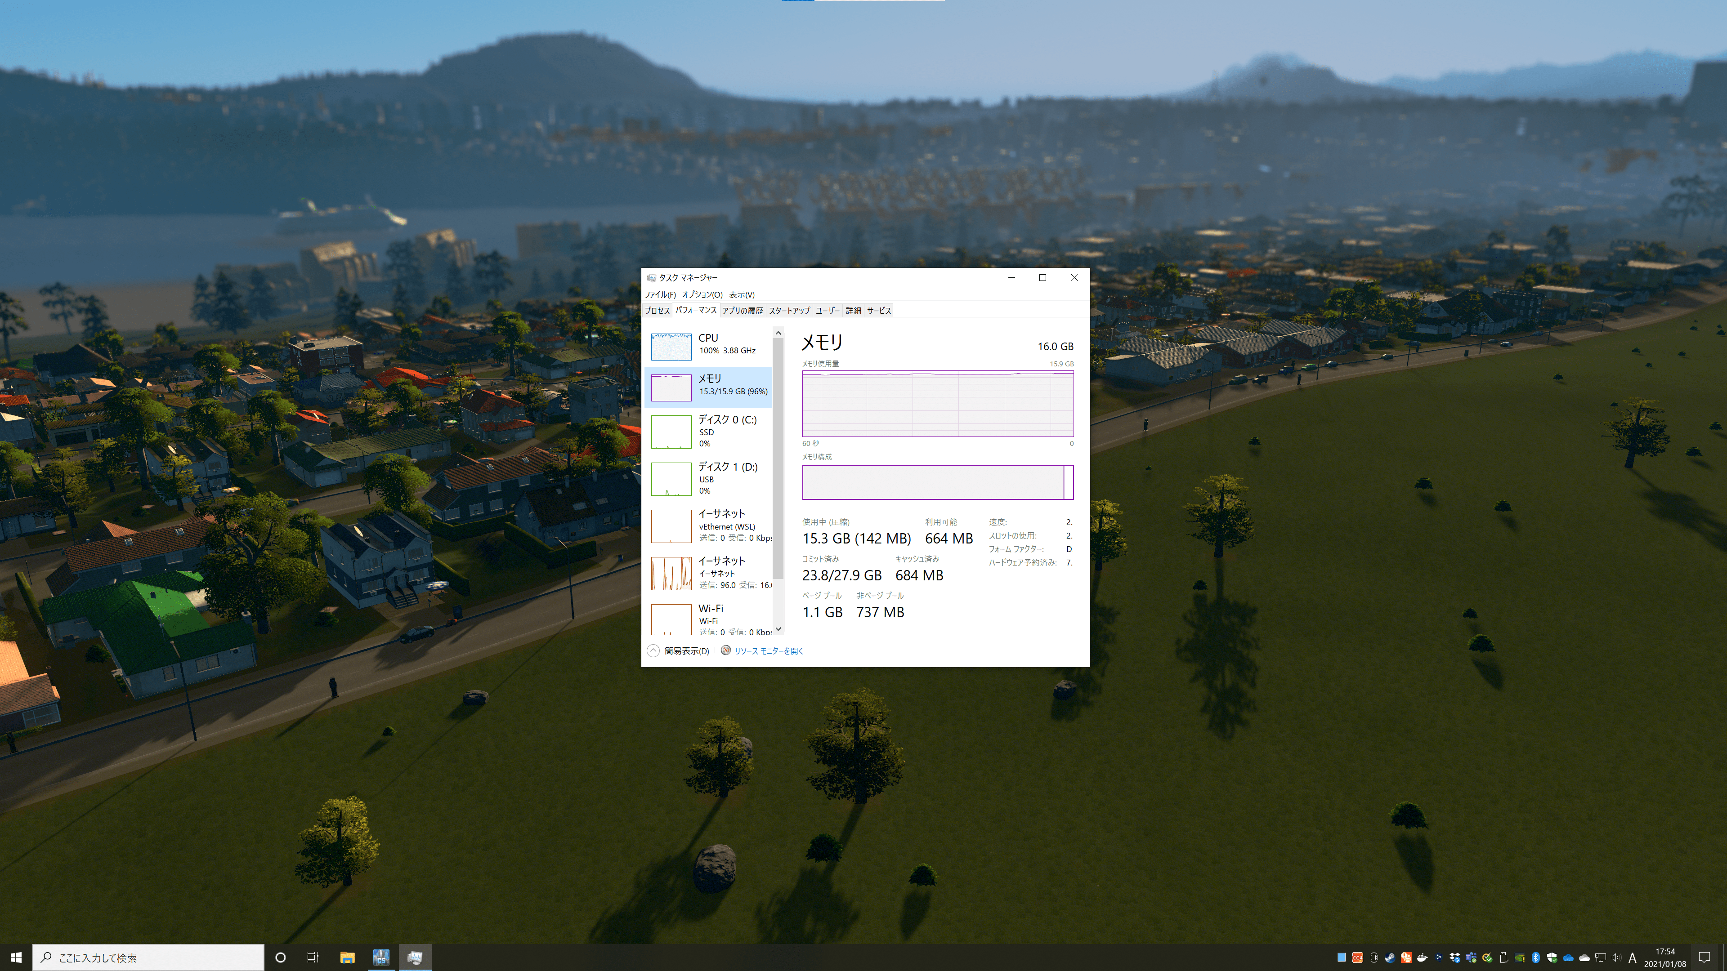Screen dimensions: 1727x971
Task: Click the volume speaker tray icon
Action: [x=1616, y=958]
